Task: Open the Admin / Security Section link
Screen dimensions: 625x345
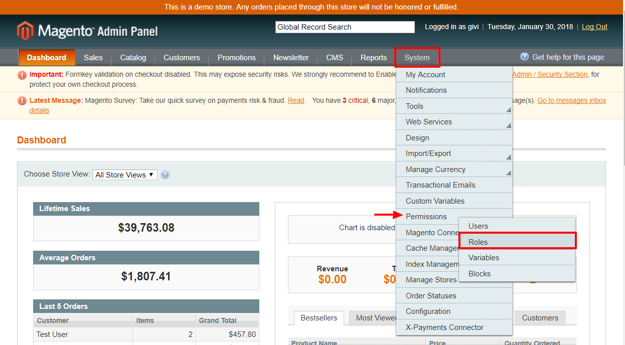Action: tap(550, 74)
